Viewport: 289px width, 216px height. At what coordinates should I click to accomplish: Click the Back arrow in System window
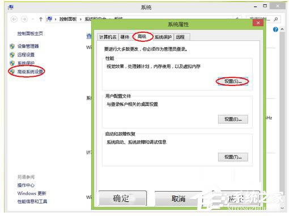tap(14, 19)
